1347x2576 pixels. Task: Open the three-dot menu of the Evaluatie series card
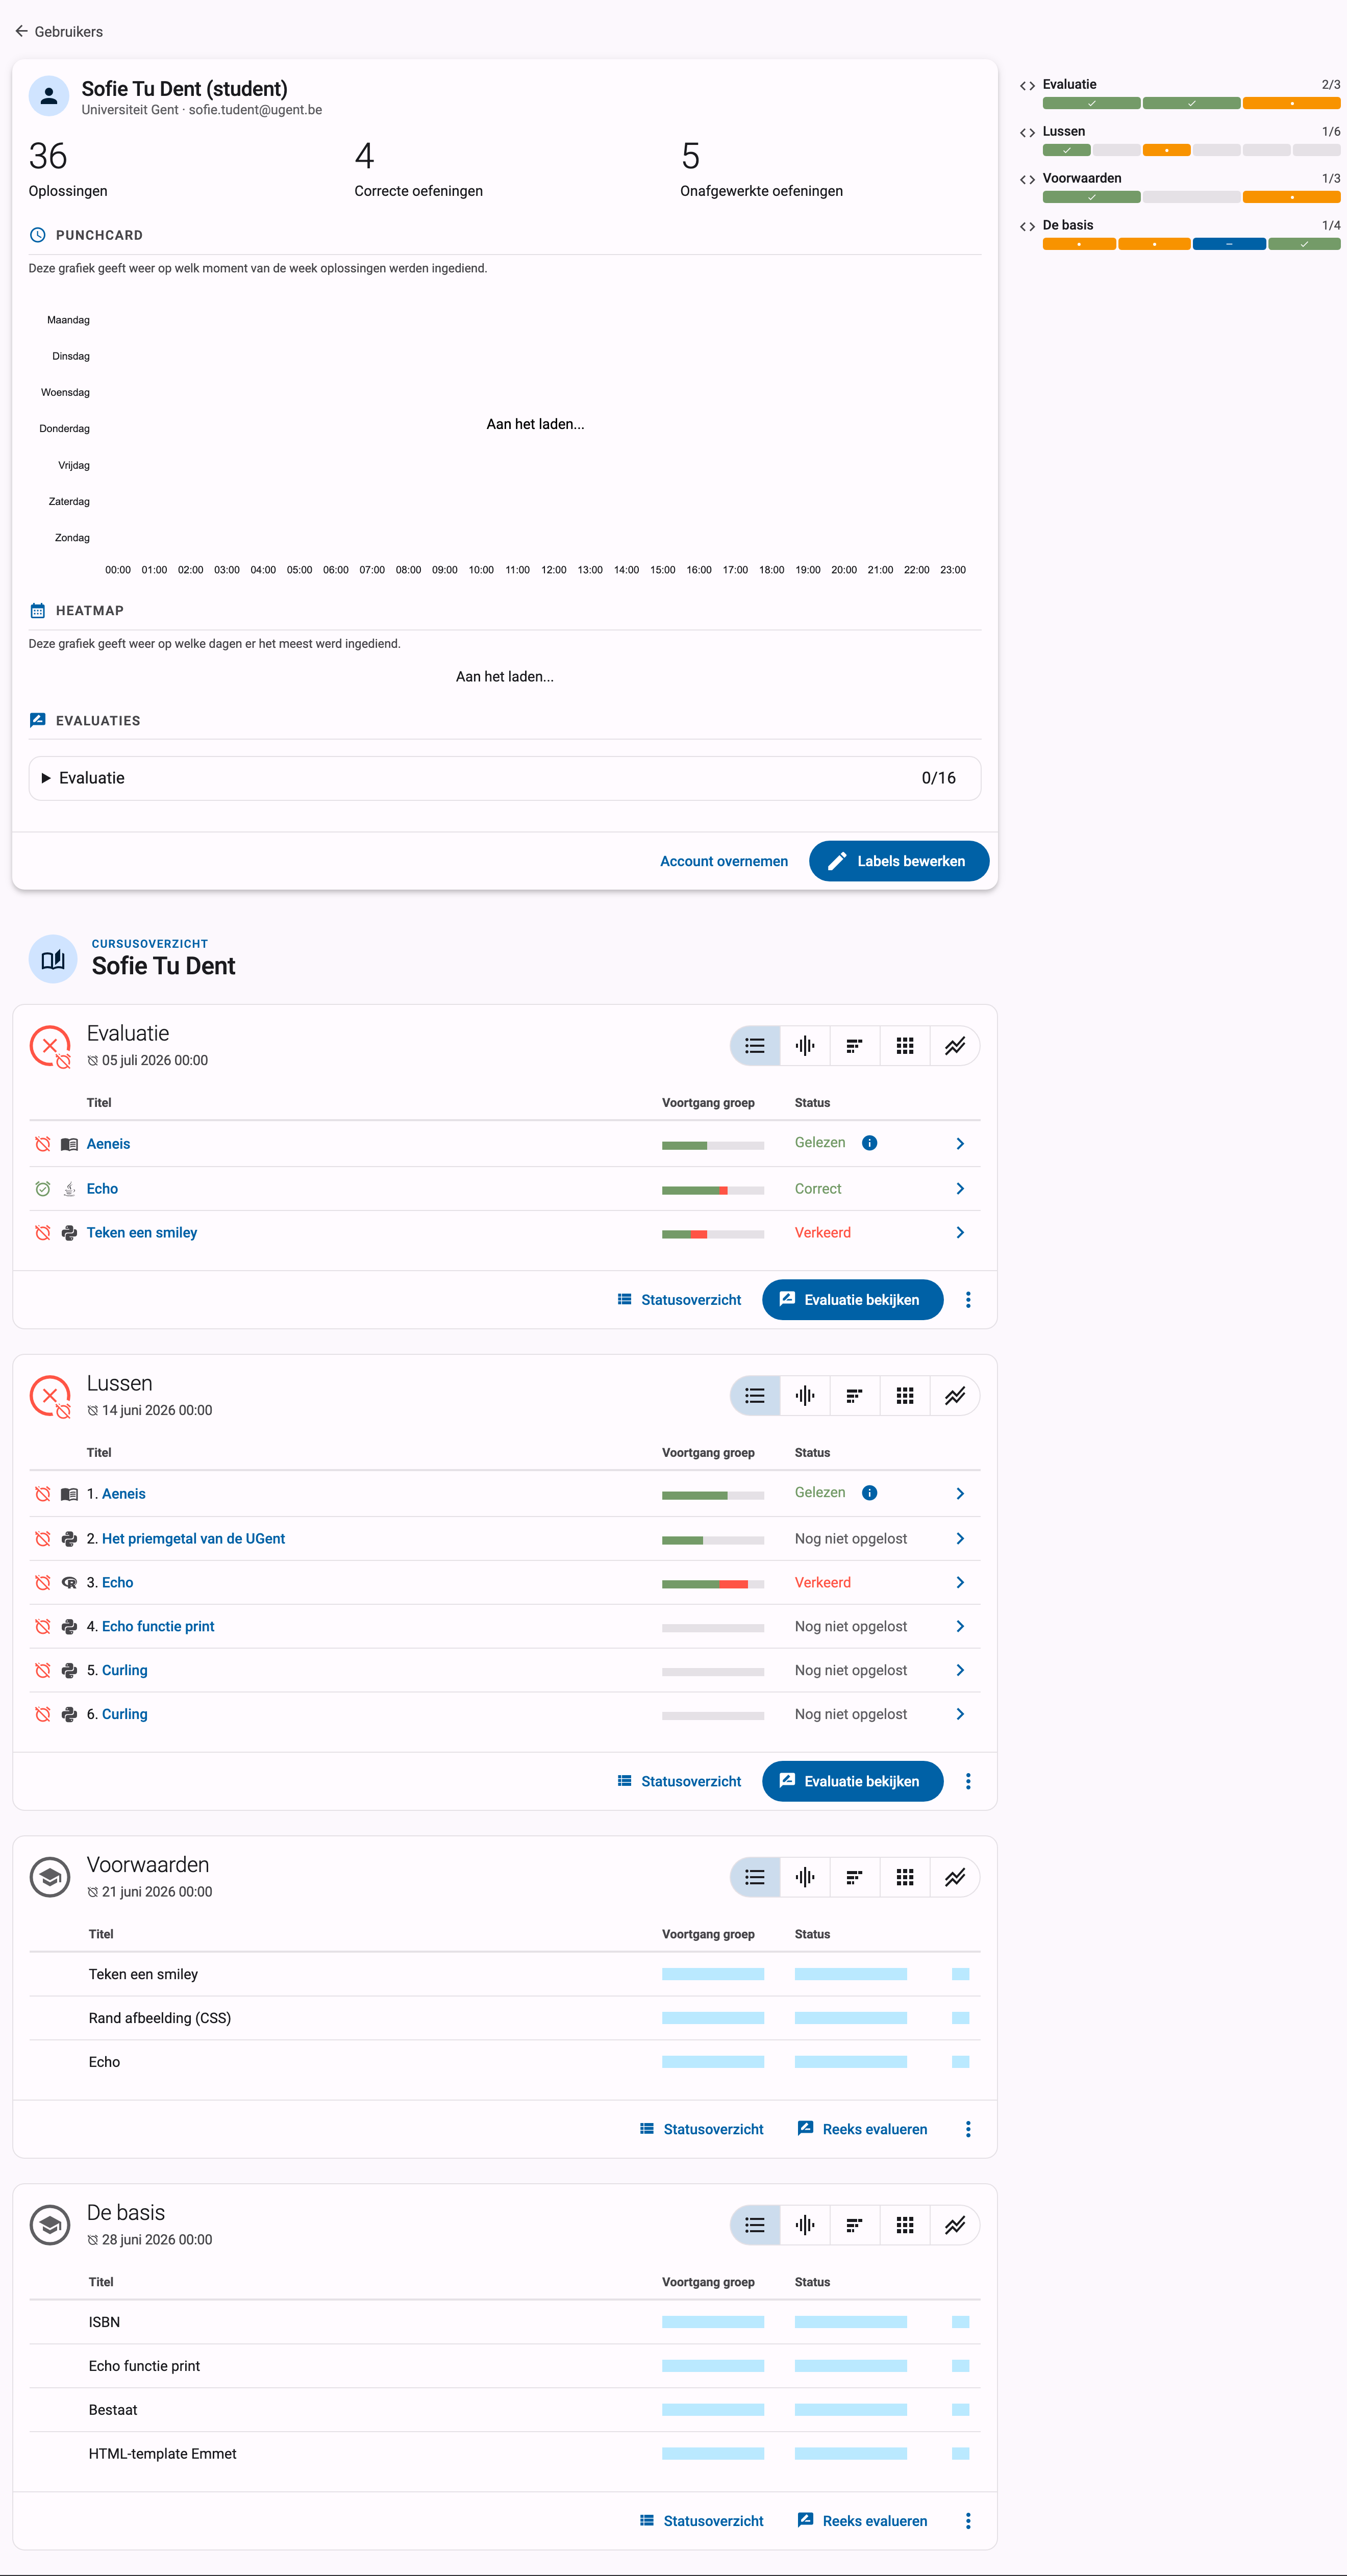coord(968,1300)
